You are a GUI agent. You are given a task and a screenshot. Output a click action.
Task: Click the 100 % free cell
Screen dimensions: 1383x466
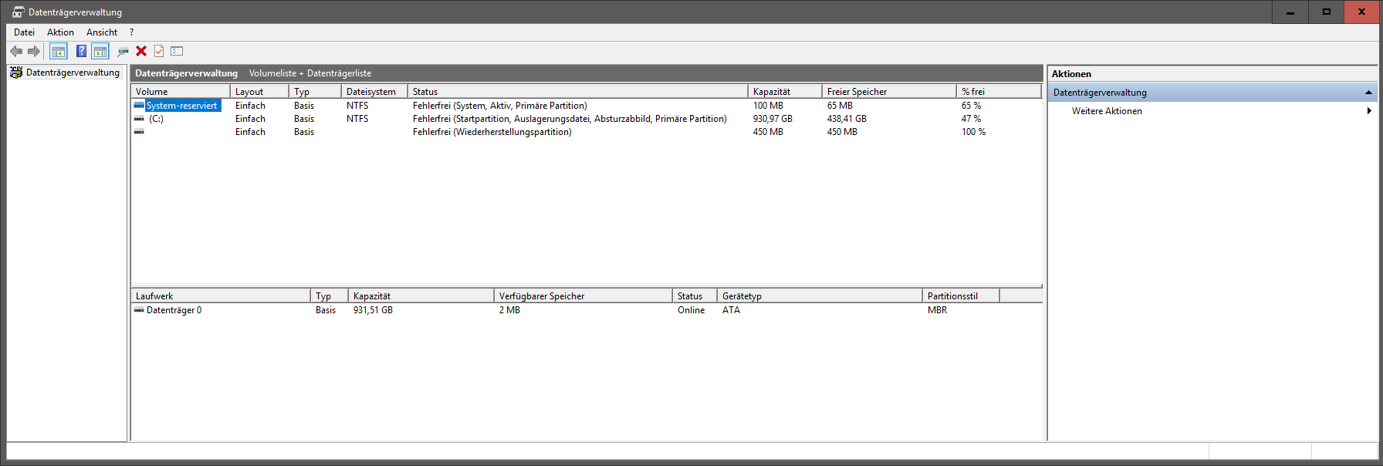coord(973,132)
